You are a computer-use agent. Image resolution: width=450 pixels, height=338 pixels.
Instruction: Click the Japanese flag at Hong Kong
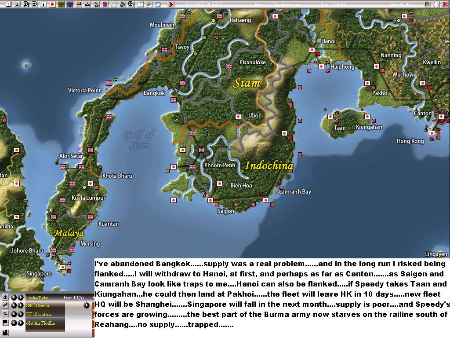(x=432, y=133)
